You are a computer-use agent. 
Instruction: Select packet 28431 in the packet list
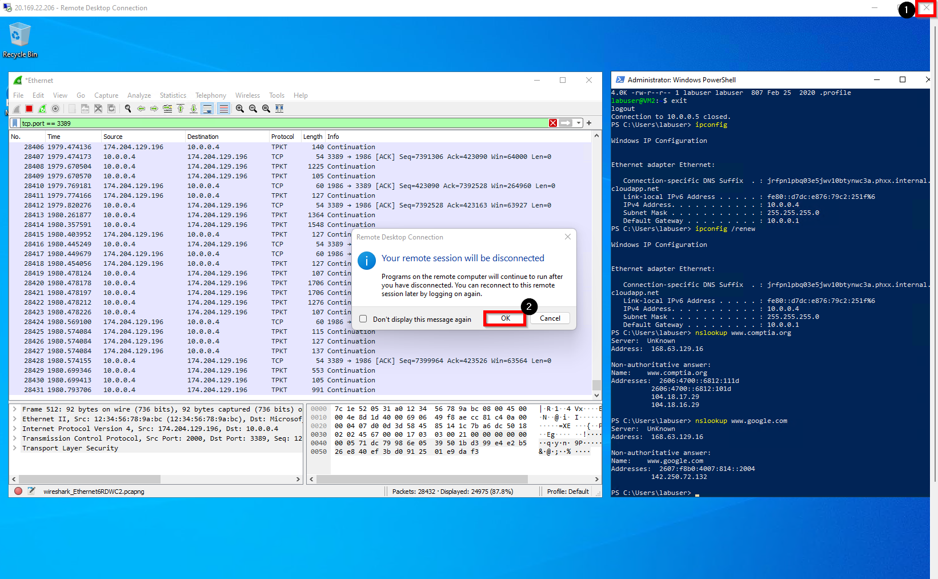[x=300, y=390]
